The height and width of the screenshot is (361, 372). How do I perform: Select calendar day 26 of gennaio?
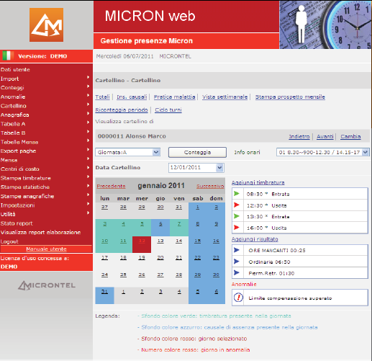pyautogui.click(x=142, y=275)
